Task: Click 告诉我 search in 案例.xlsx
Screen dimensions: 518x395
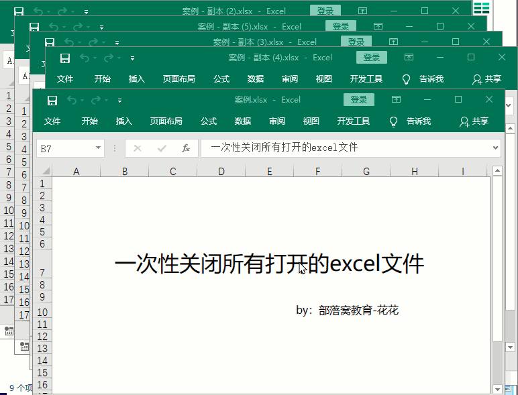Action: 419,121
